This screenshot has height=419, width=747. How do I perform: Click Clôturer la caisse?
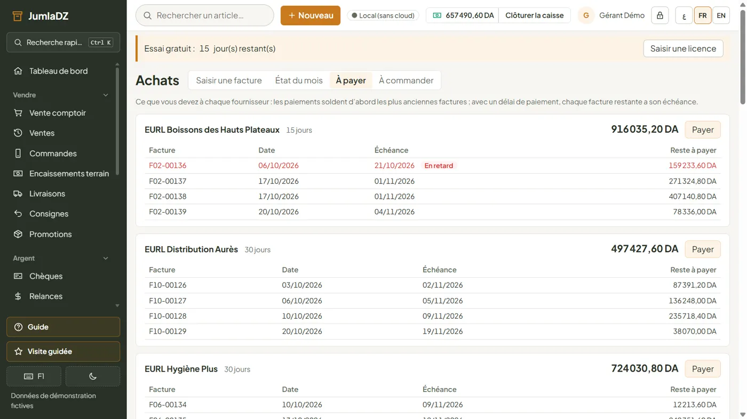pos(535,15)
